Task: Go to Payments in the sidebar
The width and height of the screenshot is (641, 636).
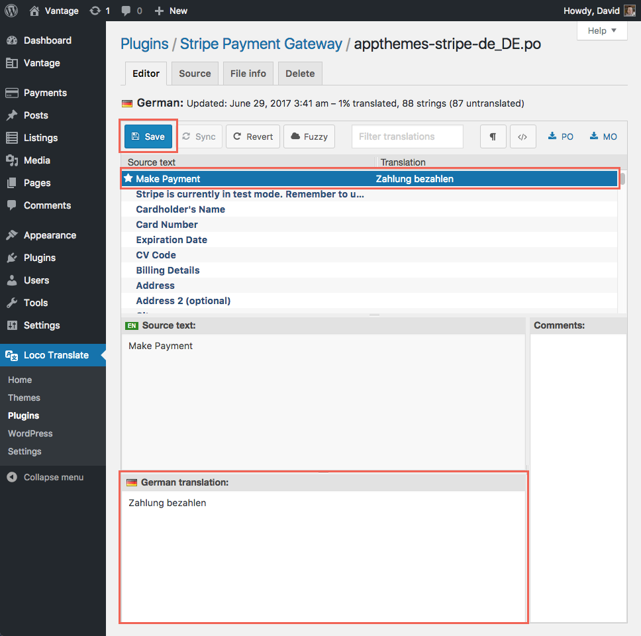Action: click(53, 93)
